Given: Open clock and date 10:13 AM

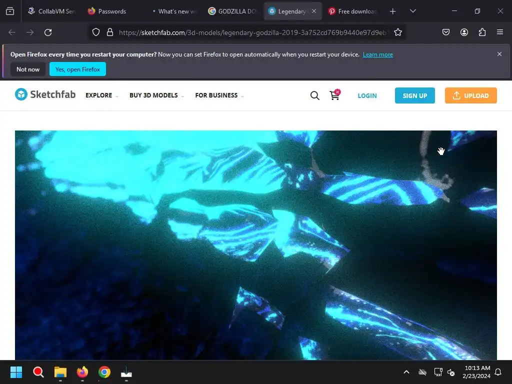Looking at the screenshot, I should [x=476, y=372].
